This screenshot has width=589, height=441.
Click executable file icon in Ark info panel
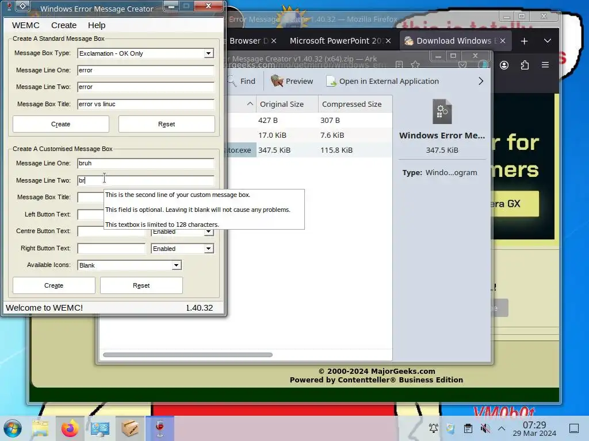click(x=442, y=111)
